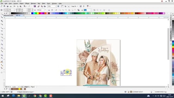Open the Text Properties docker tab

tap(171, 34)
